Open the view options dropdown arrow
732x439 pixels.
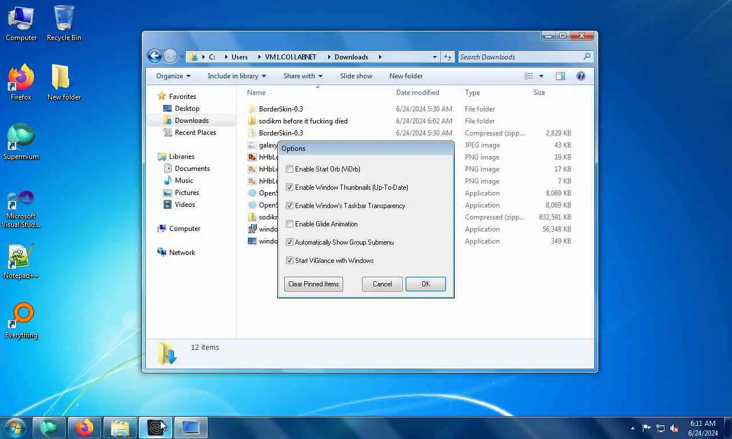[x=541, y=76]
